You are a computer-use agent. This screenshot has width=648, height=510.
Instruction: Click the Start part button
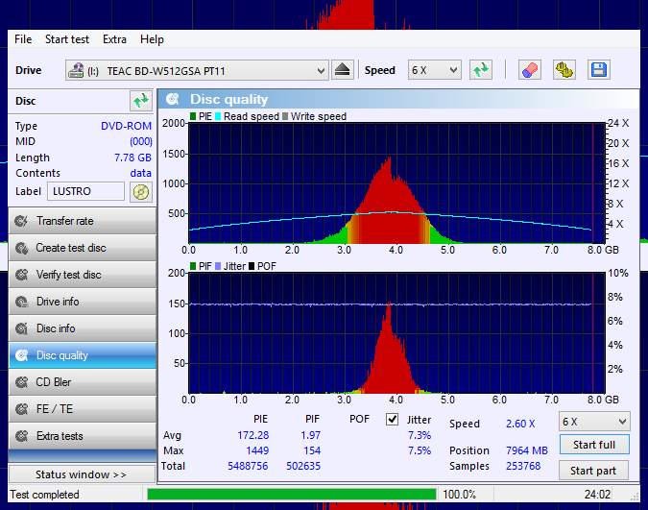[593, 471]
